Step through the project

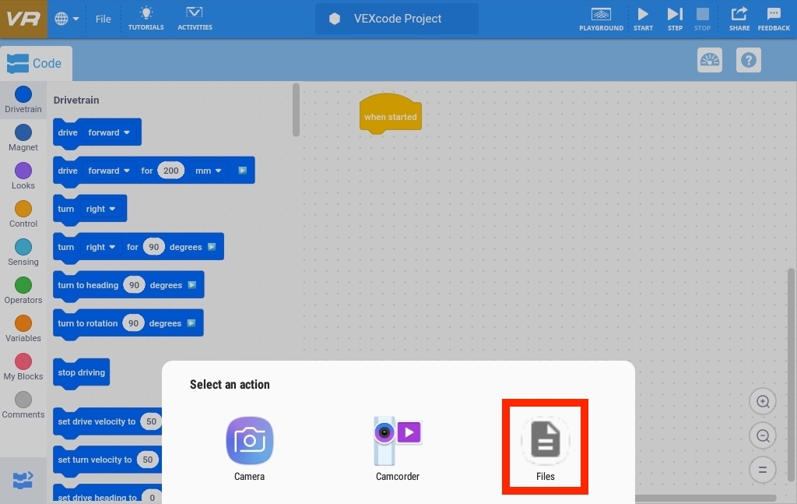[x=675, y=19]
